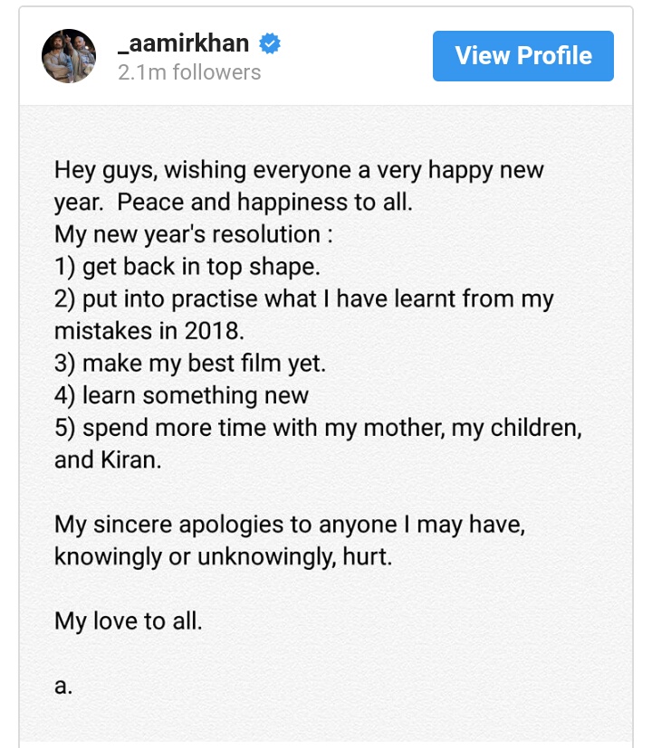Open the _aamirkhan profile avatar picture
652x748 pixels.
click(69, 55)
